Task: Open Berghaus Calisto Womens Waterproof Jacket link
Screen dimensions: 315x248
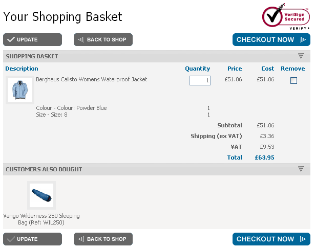Action: pos(91,79)
